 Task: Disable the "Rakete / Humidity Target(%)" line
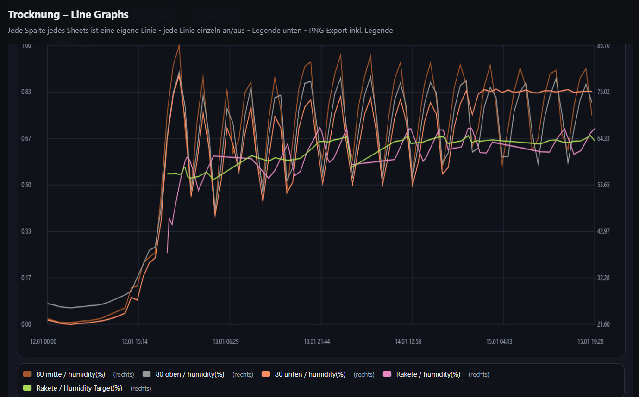(79, 388)
